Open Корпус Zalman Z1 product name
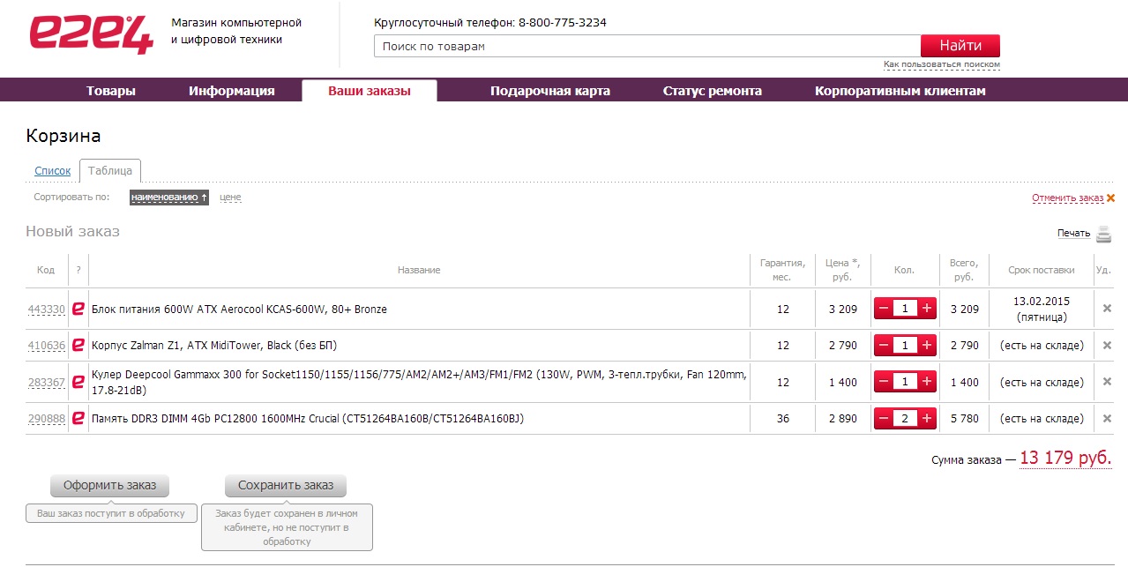This screenshot has width=1128, height=567. (x=214, y=346)
